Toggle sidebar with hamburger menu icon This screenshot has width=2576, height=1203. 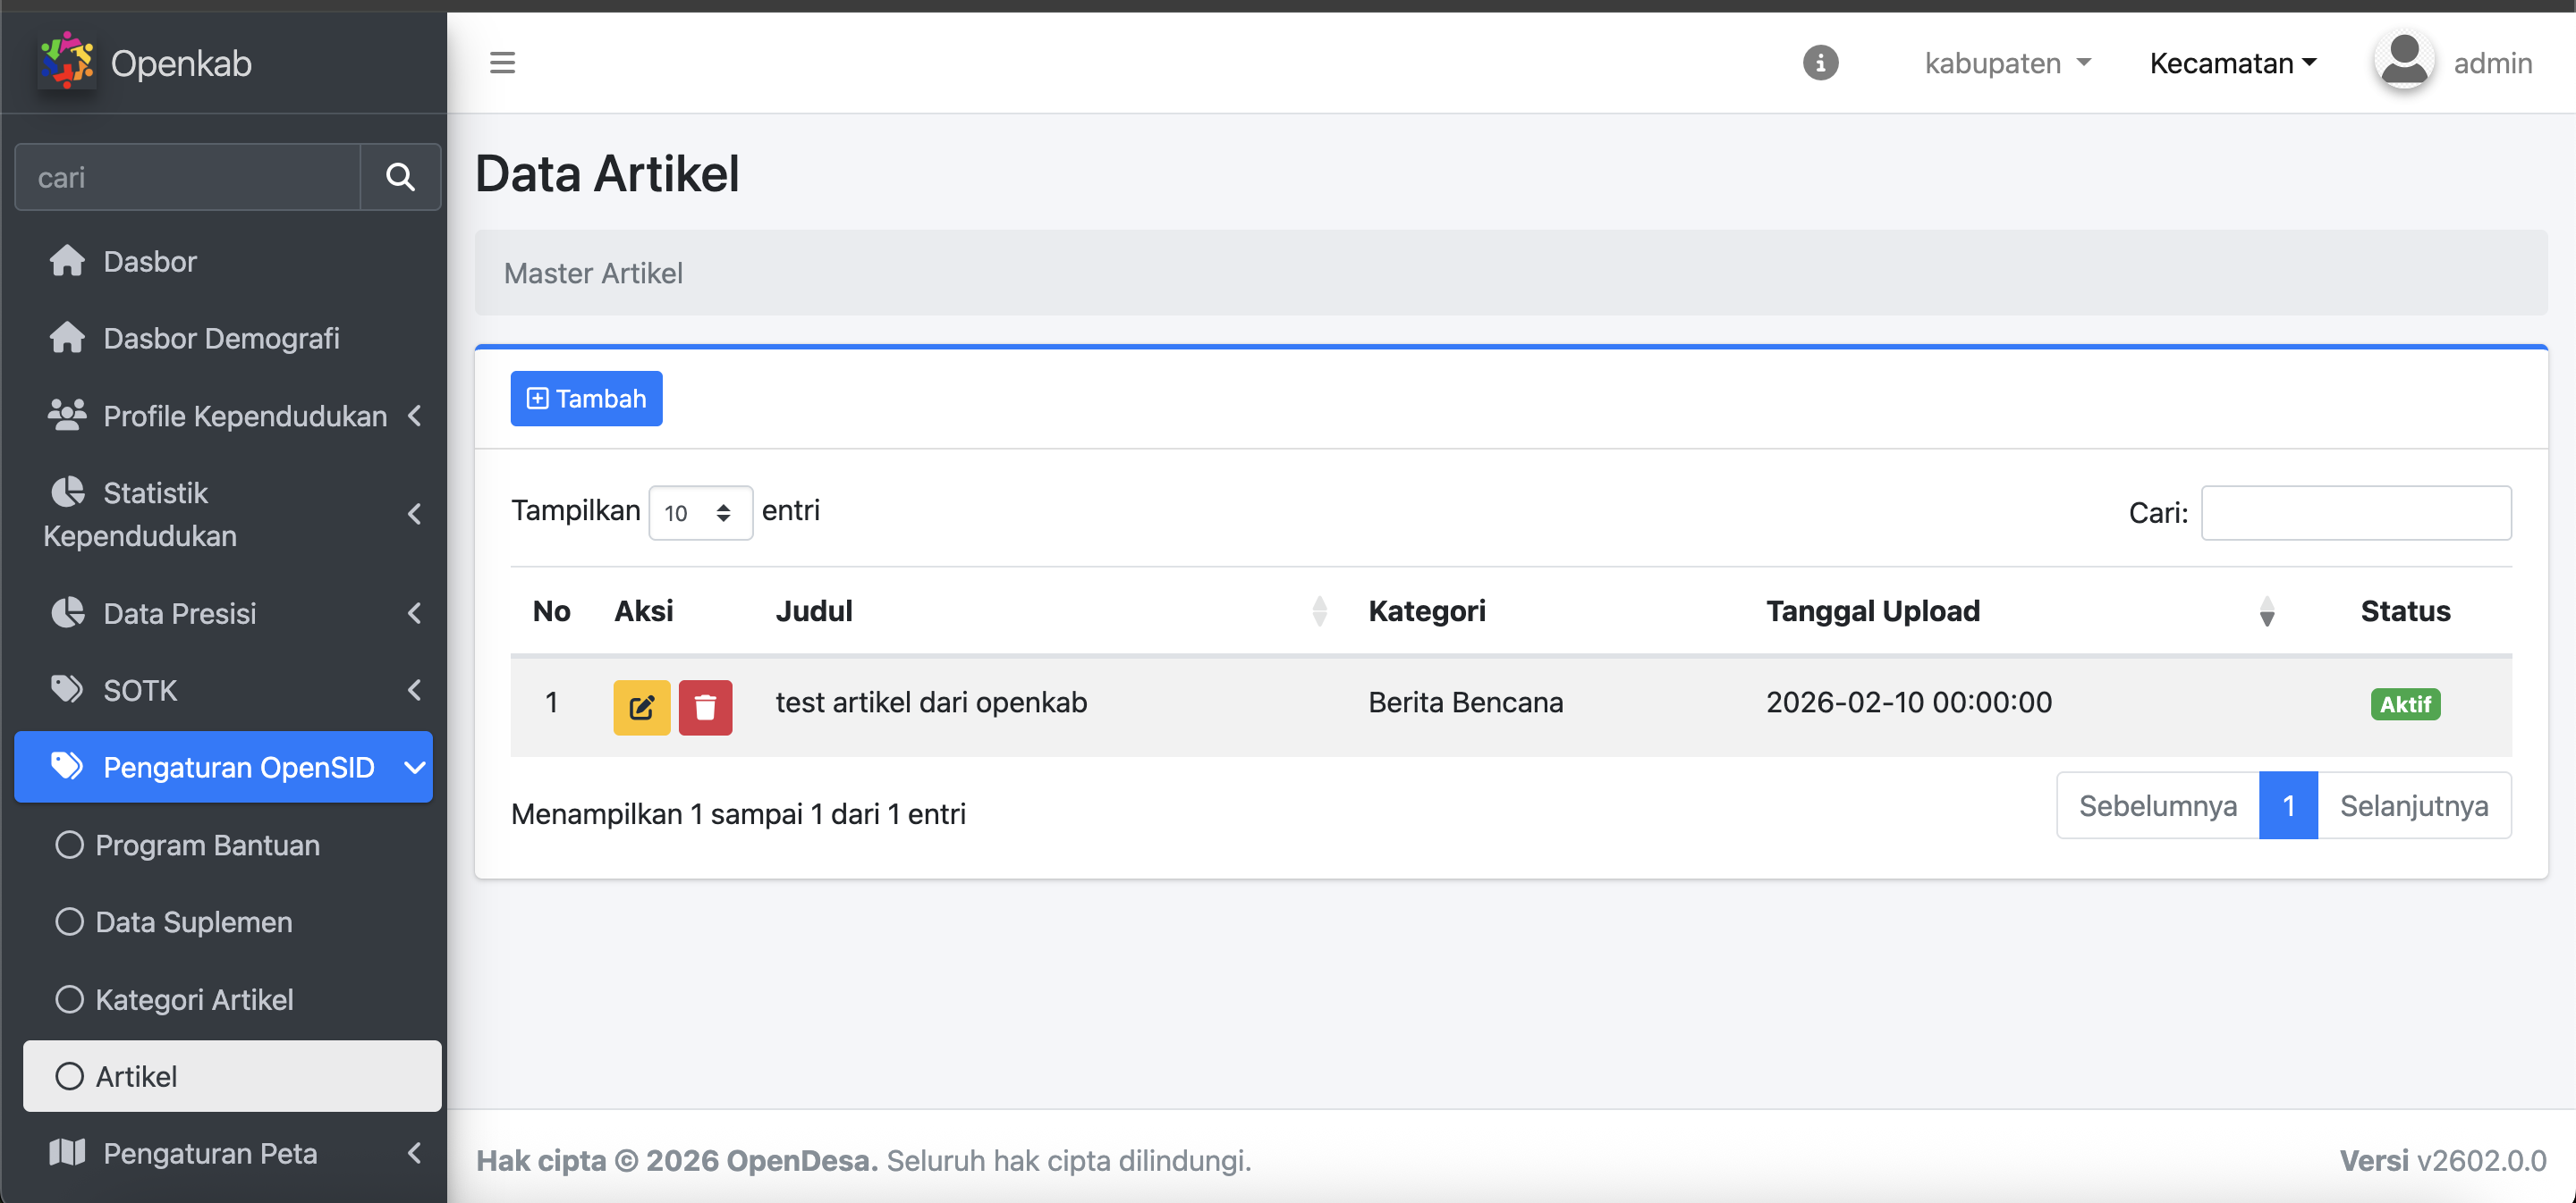pos(502,63)
